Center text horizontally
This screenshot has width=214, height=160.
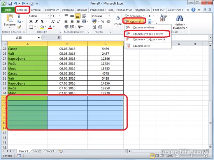click(72, 21)
